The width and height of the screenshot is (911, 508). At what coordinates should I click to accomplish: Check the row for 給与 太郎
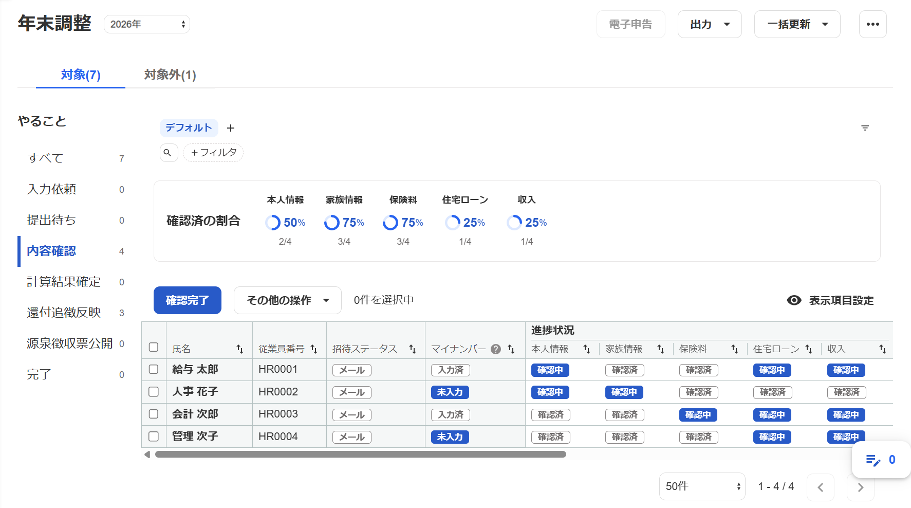click(x=154, y=369)
